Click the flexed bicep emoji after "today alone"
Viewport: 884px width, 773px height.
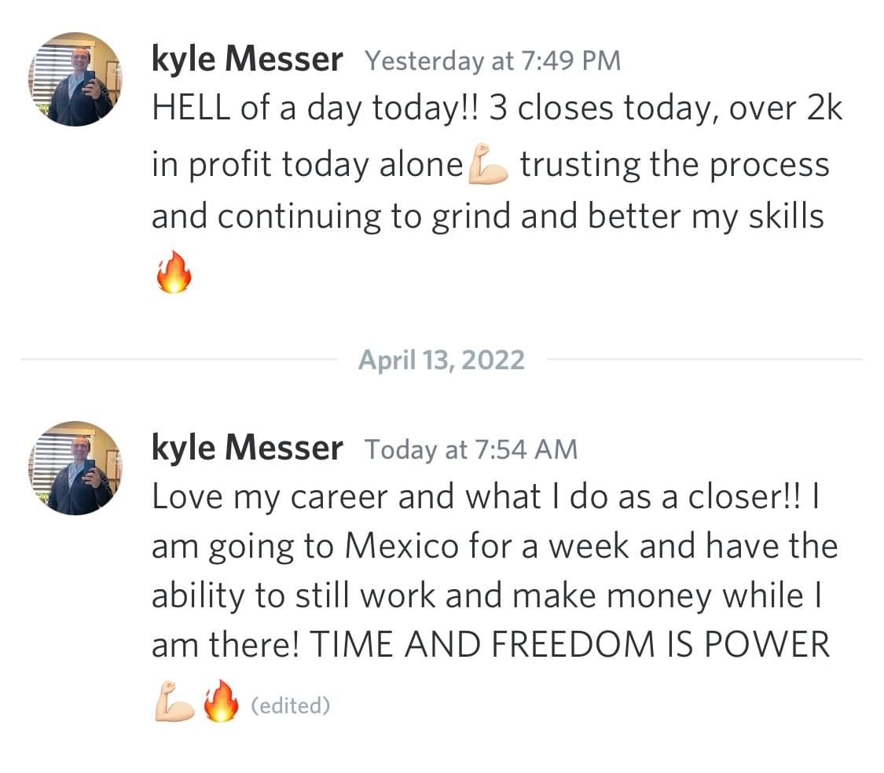pyautogui.click(x=488, y=166)
